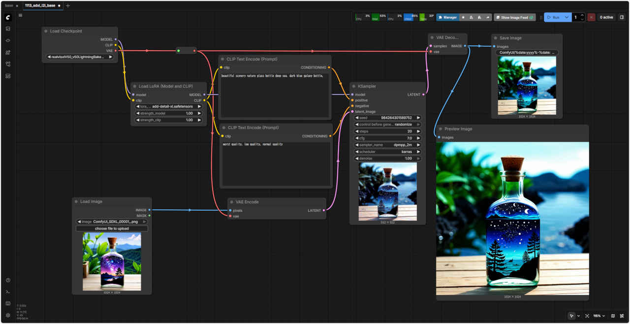Open the hamburger menu at canvas top-left
This screenshot has height=324, width=630.
click(20, 15)
